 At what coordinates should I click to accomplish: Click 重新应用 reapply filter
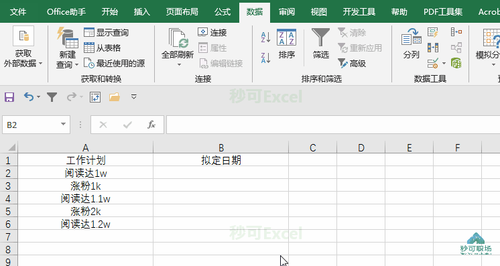click(x=360, y=48)
